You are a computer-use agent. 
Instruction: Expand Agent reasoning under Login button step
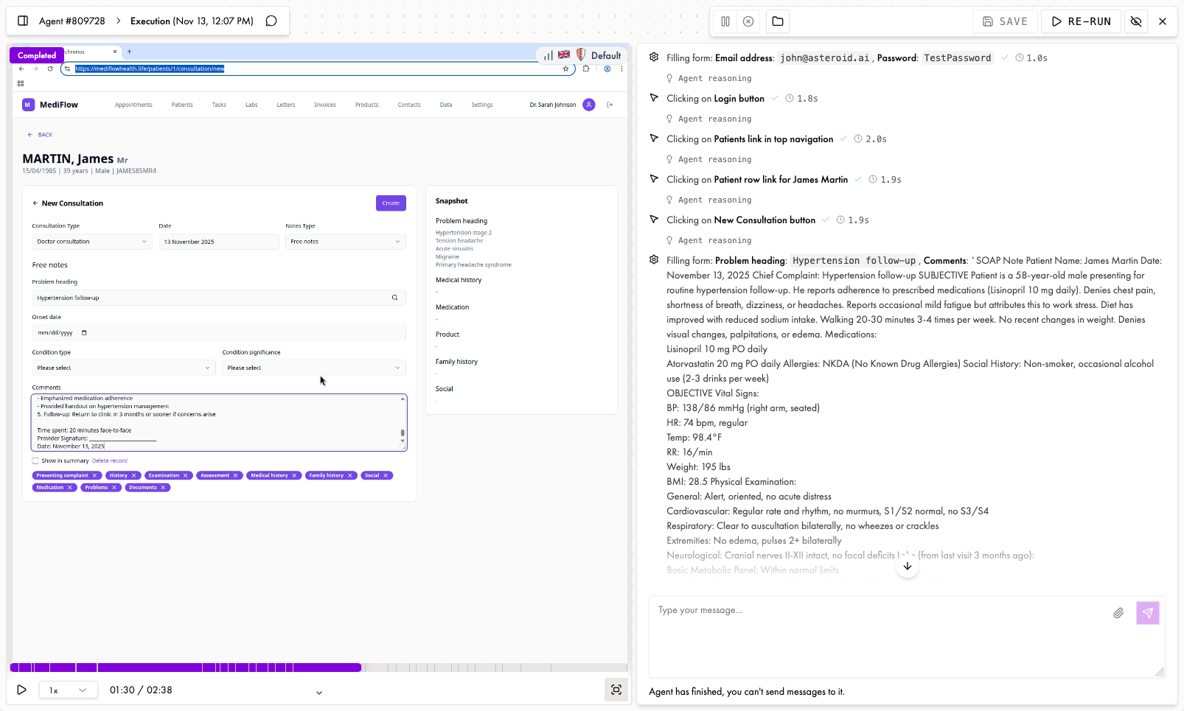tap(708, 119)
